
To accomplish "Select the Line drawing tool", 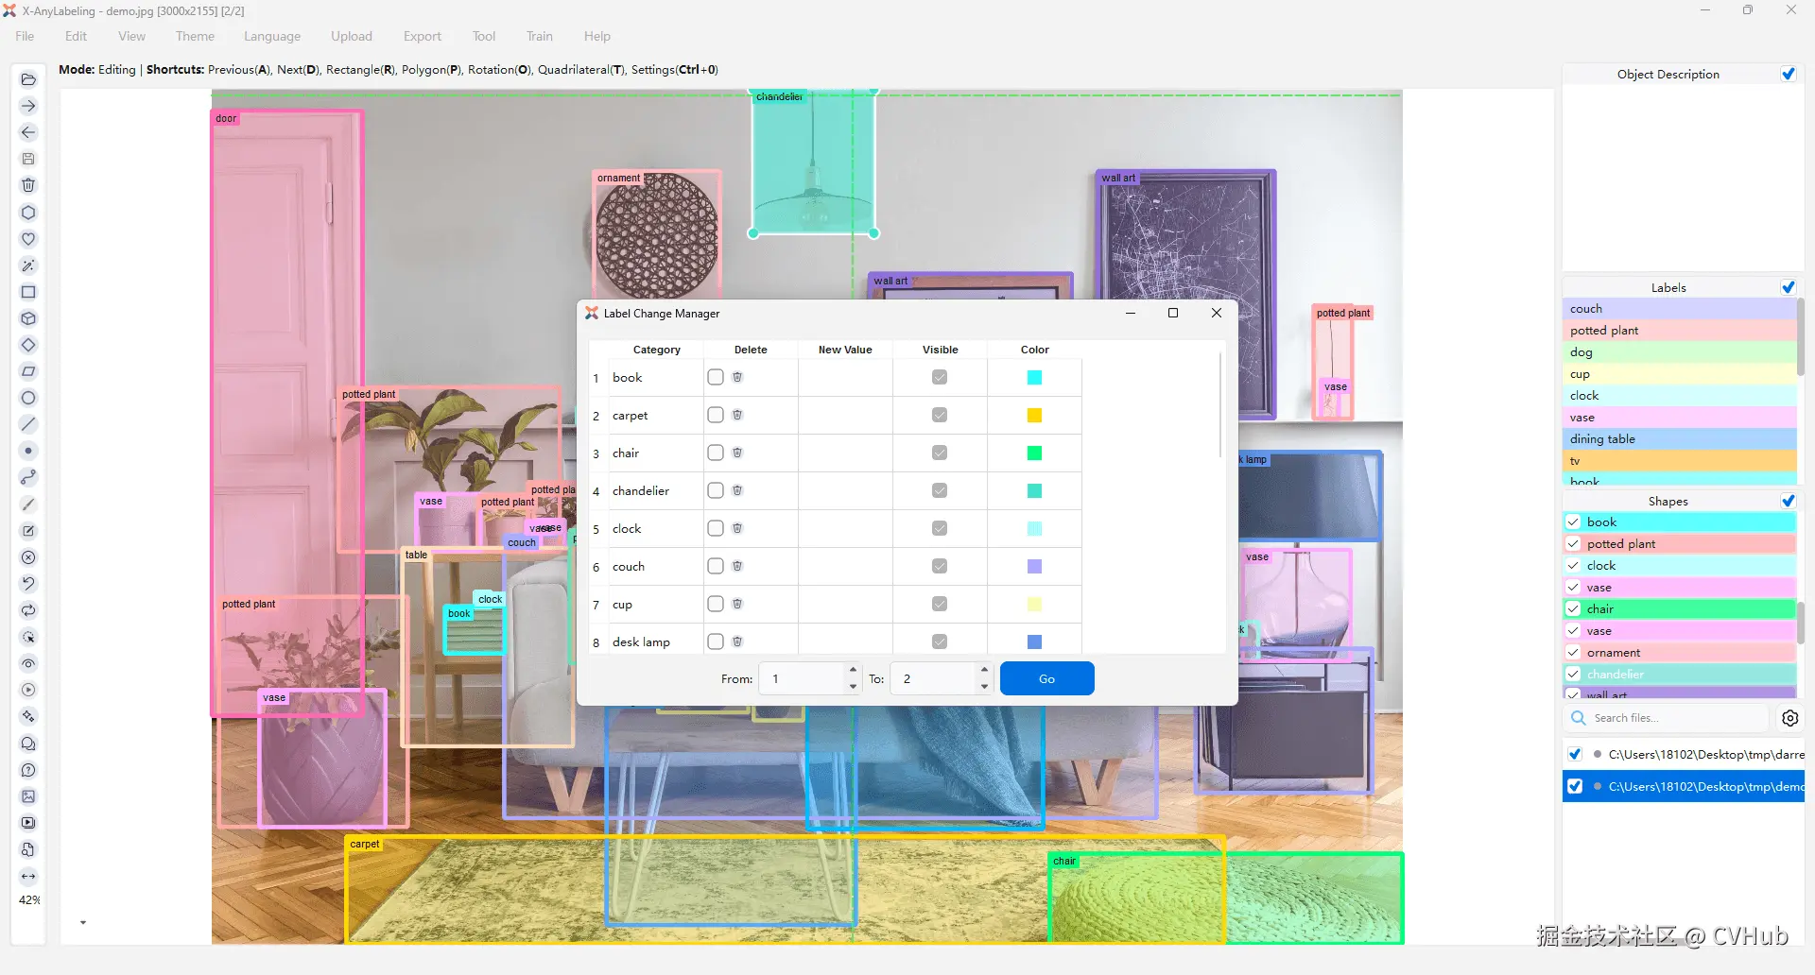I will click(28, 424).
